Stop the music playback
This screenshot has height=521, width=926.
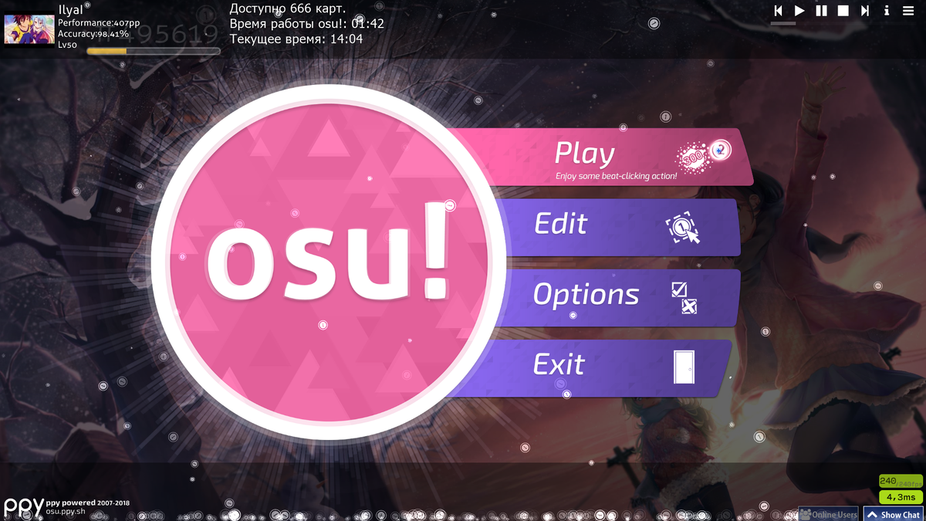[x=843, y=11]
